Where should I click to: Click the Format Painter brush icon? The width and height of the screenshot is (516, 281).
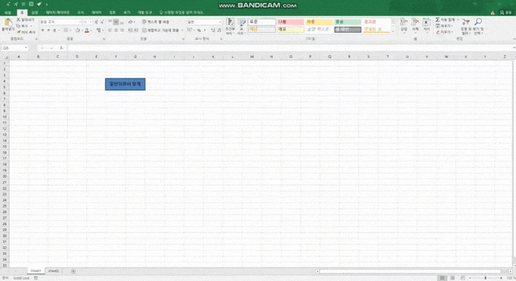tap(19, 32)
